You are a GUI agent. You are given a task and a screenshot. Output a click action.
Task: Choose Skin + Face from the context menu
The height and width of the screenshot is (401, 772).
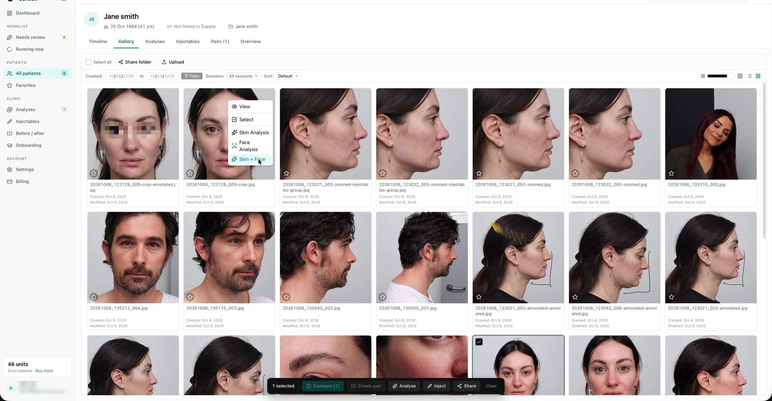coord(250,159)
